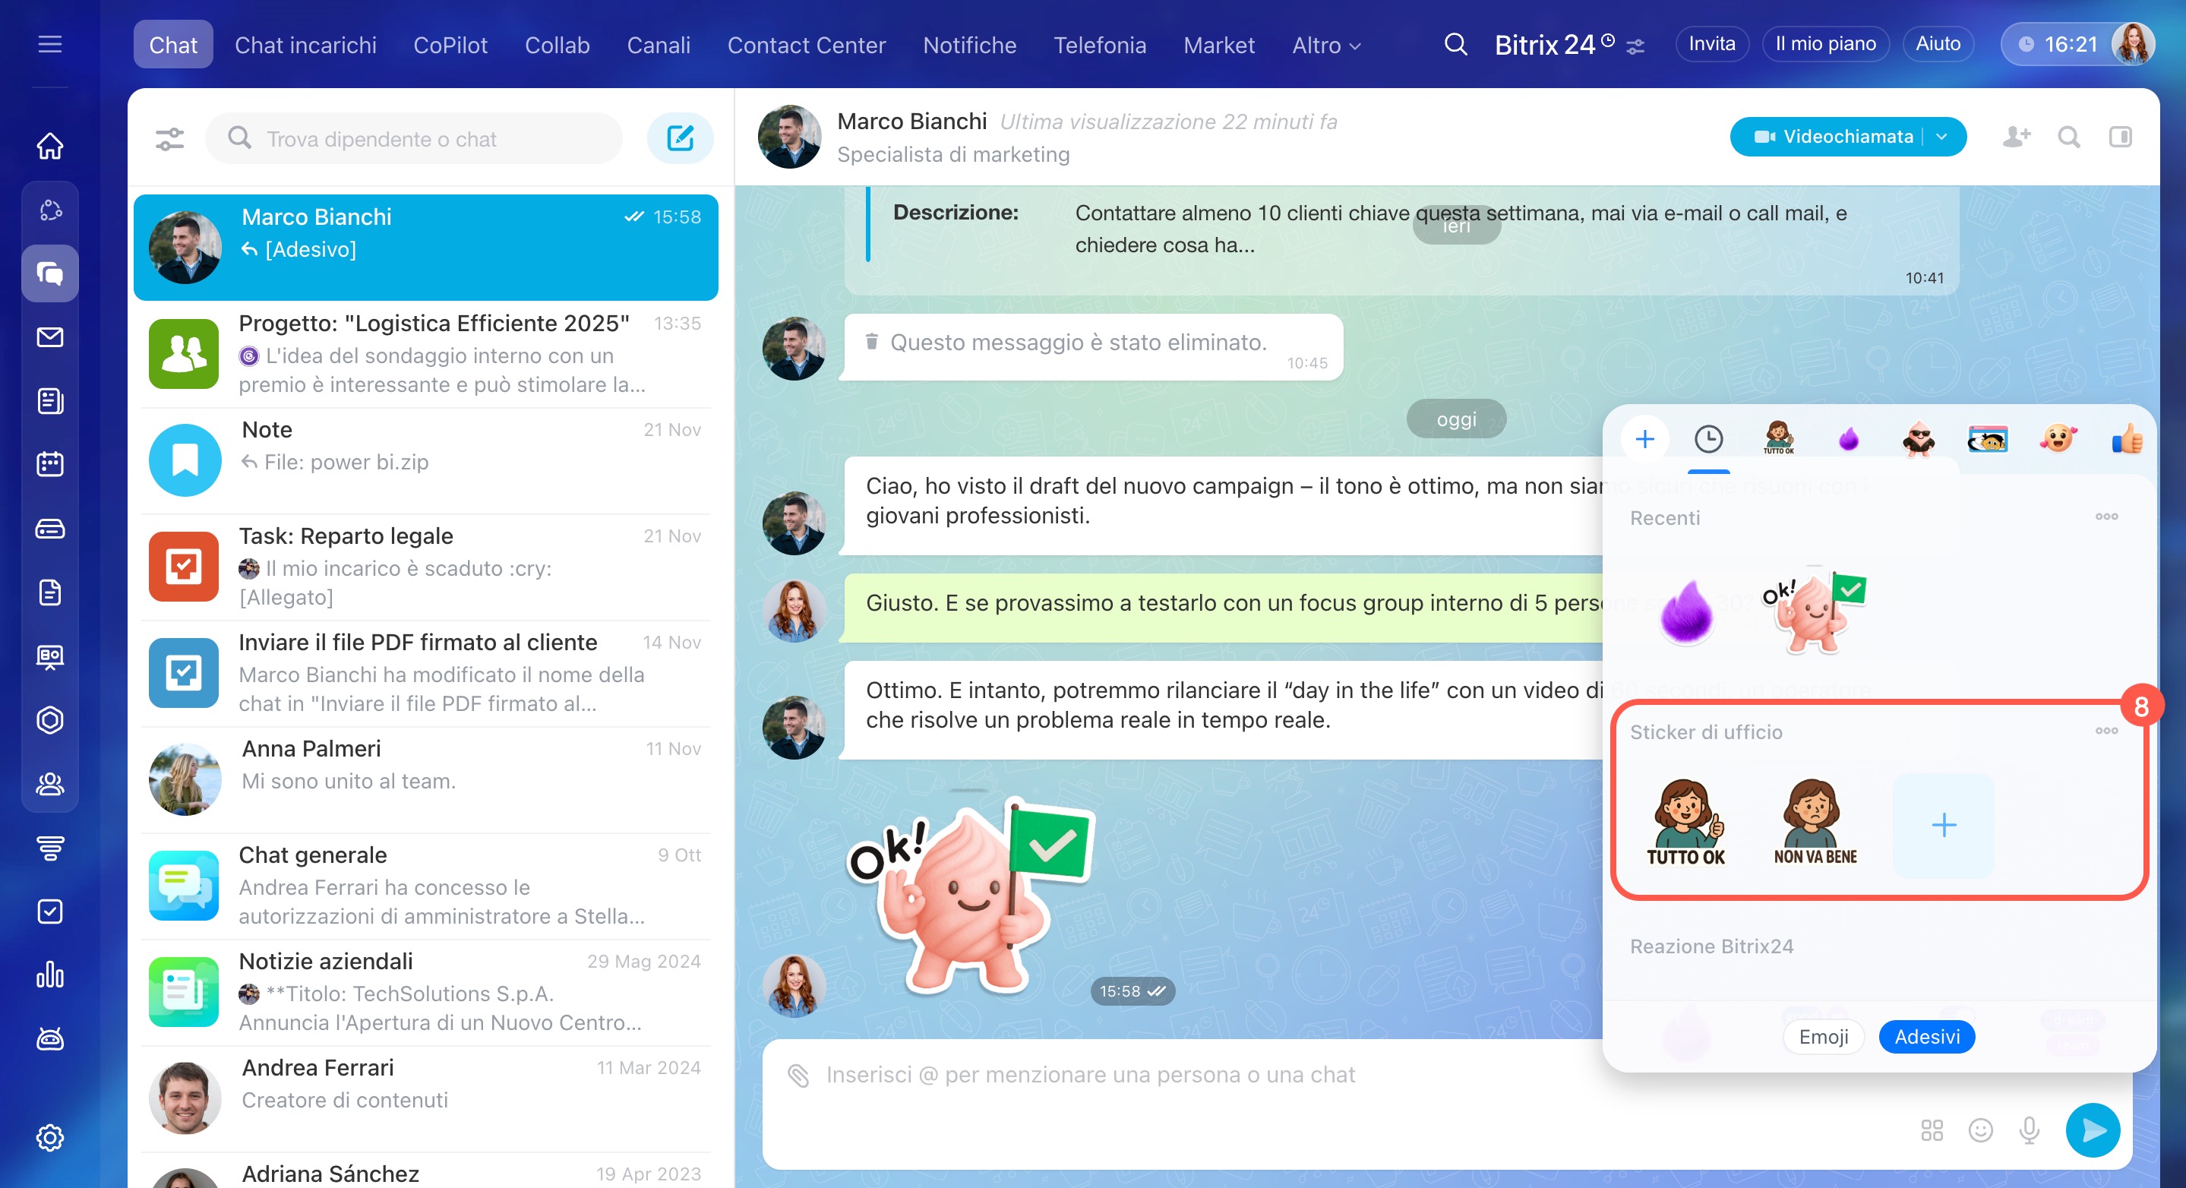Click the send message arrow button

tap(2092, 1130)
